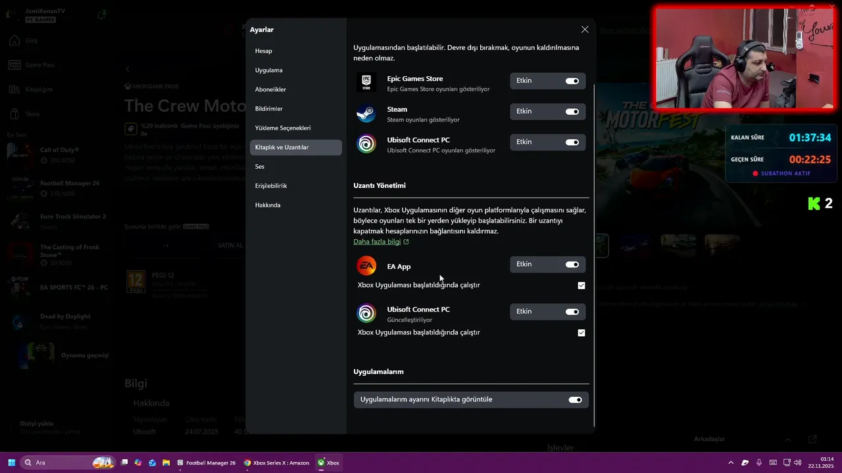Image resolution: width=842 pixels, height=473 pixels.
Task: Open Yükleme Seçenekleri settings section
Action: coord(295,128)
